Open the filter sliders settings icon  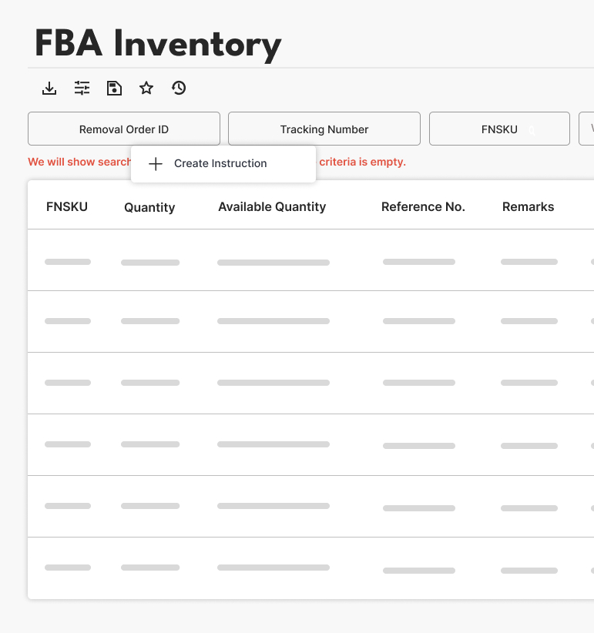click(x=82, y=88)
